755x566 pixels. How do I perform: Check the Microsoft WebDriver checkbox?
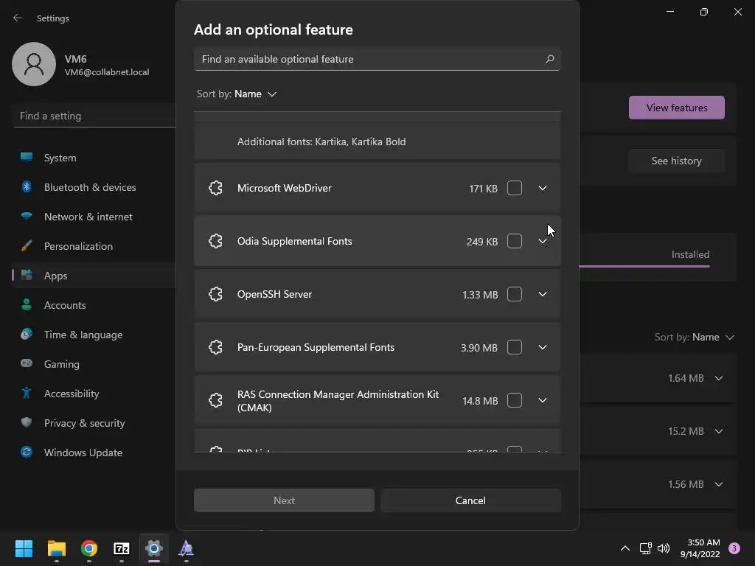(x=515, y=188)
